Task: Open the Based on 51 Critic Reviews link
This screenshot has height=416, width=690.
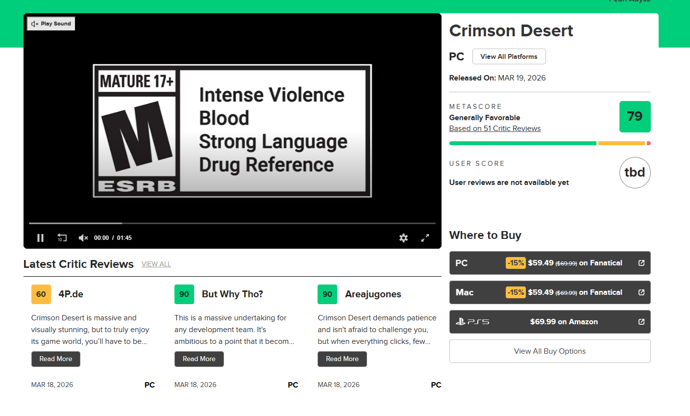Action: (495, 129)
